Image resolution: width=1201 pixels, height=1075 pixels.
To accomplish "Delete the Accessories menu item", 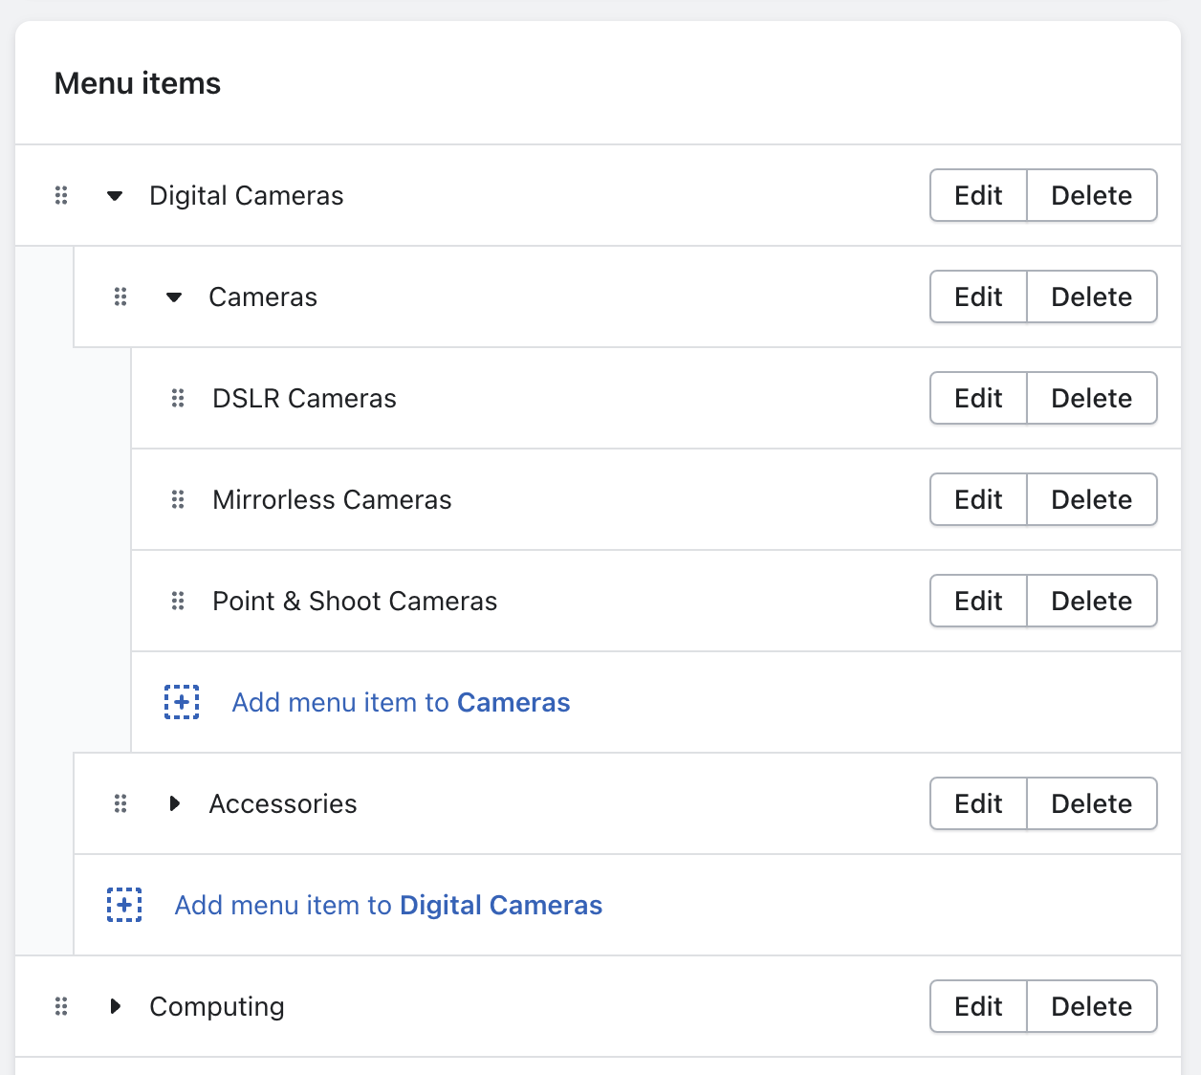I will tap(1091, 803).
